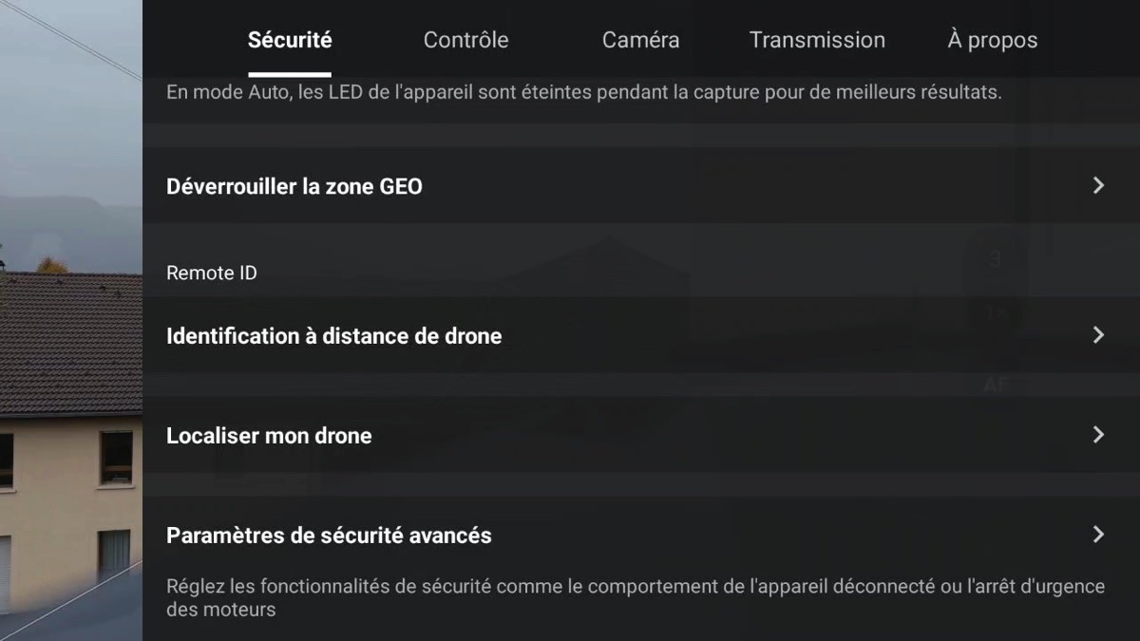Image resolution: width=1140 pixels, height=641 pixels.
Task: Click the description about arrêt d'urgence des moteurs
Action: (x=636, y=598)
